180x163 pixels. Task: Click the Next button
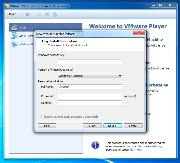113,126
